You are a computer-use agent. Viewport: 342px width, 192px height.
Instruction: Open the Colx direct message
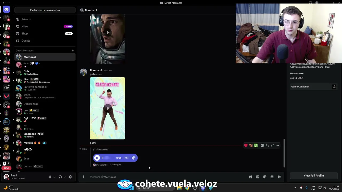[45, 73]
